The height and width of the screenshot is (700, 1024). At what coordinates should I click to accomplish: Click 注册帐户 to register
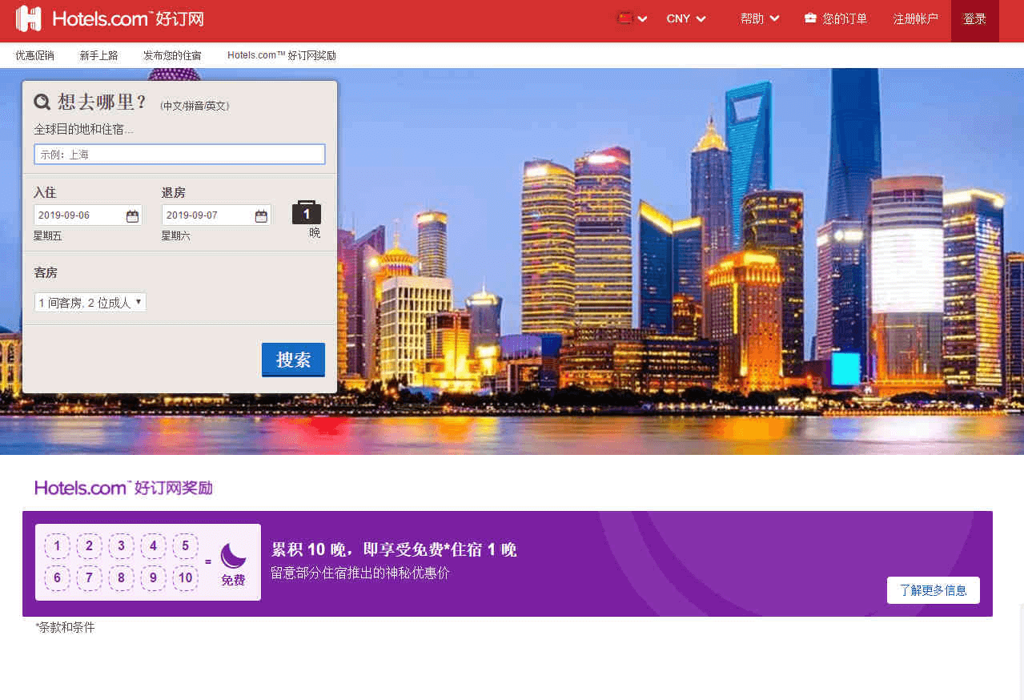pos(916,18)
